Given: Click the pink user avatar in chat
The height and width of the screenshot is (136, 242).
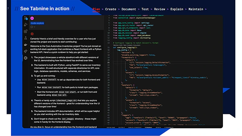Looking at the screenshot, I should coord(32,18).
